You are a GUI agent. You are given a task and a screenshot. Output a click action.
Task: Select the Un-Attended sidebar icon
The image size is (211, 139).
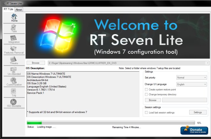[14, 71]
